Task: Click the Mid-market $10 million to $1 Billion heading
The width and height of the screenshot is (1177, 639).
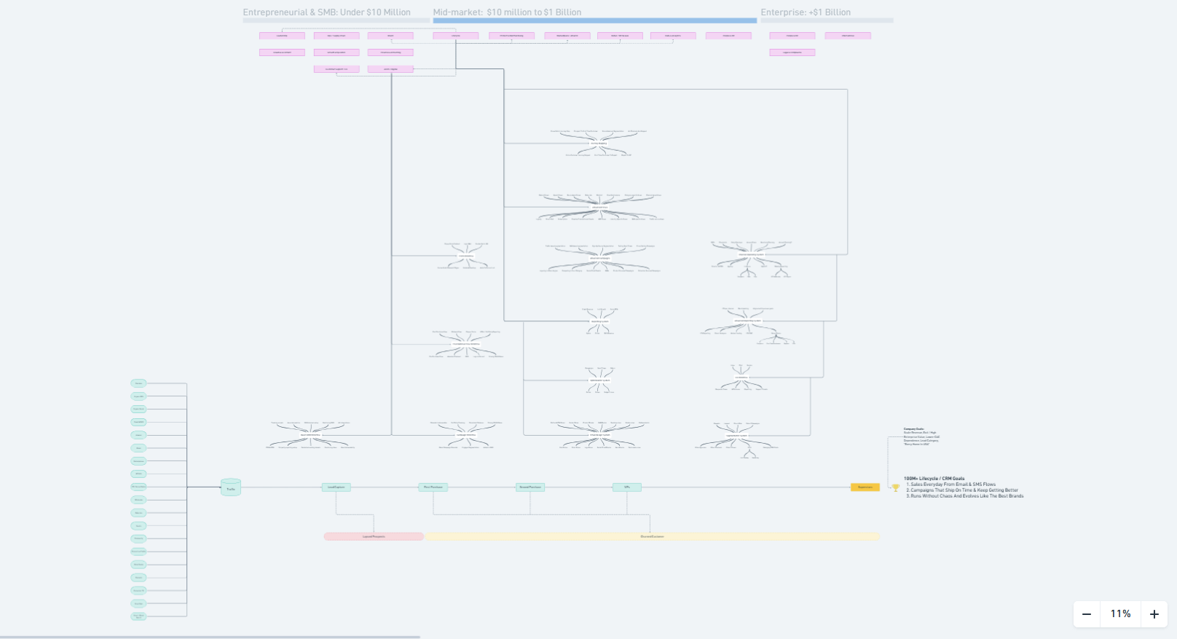Action: tap(507, 12)
